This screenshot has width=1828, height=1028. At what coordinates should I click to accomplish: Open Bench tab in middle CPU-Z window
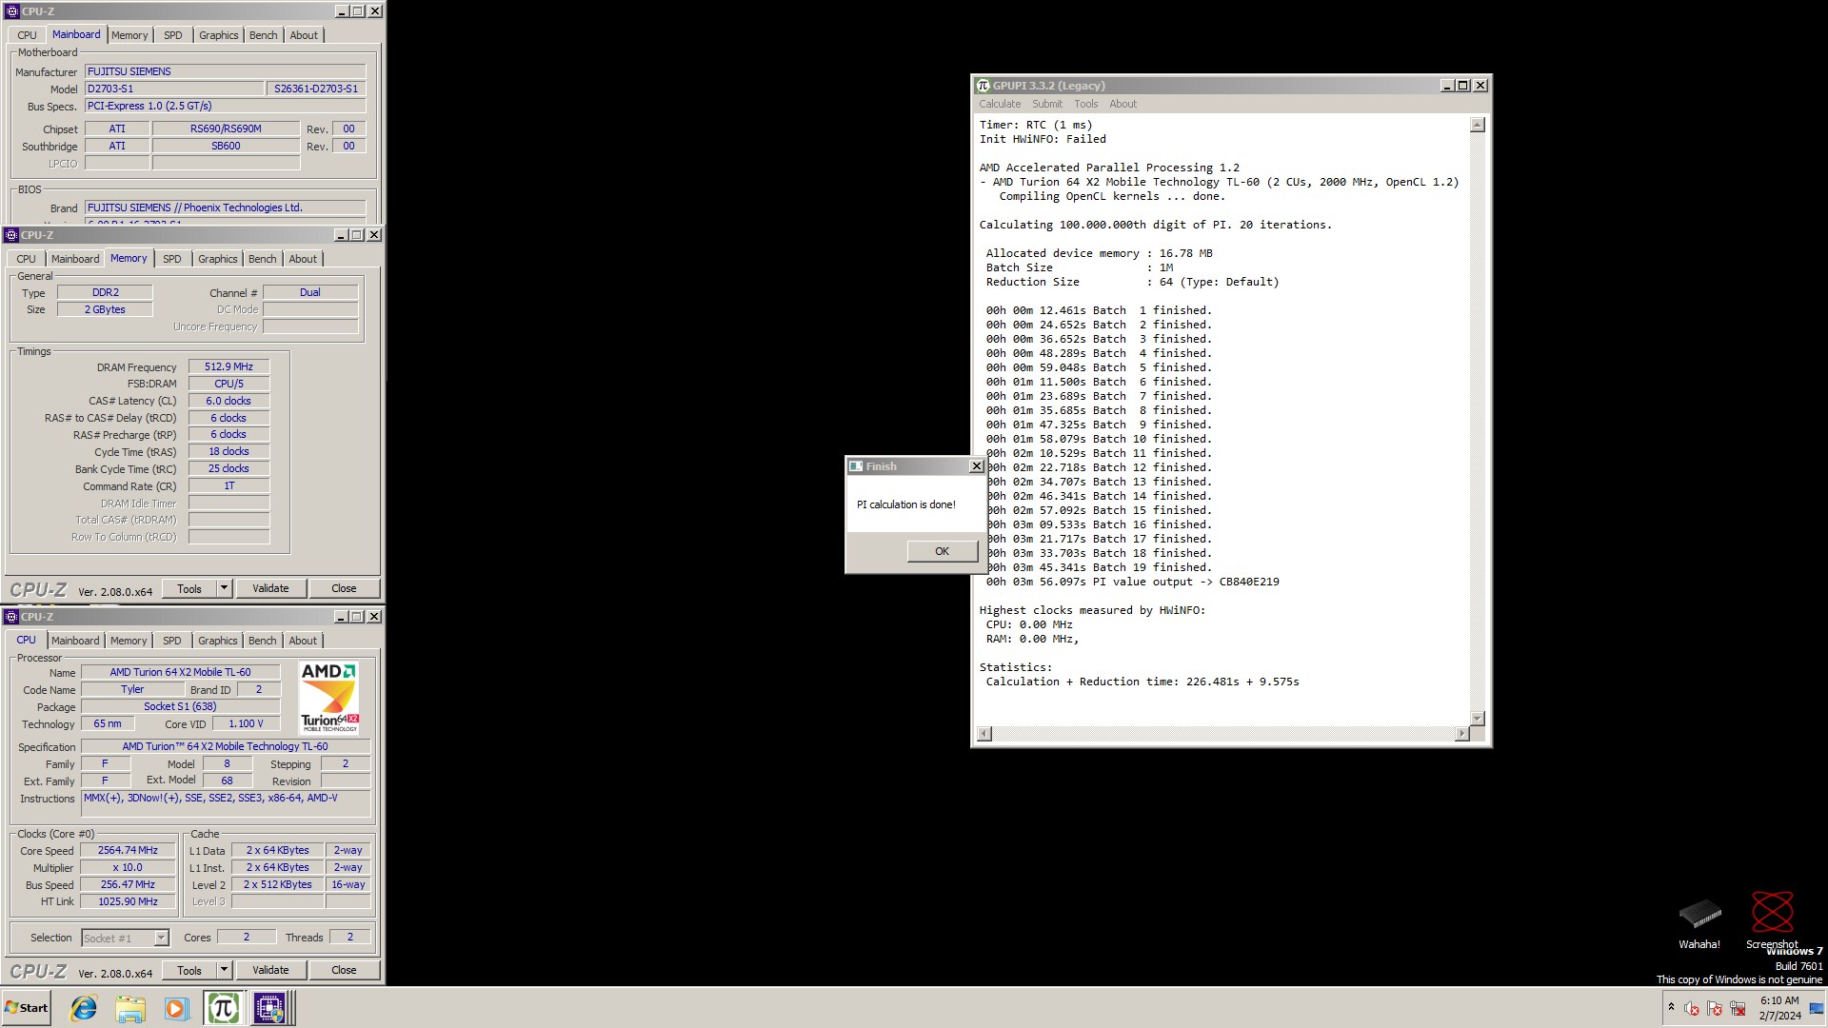tap(263, 259)
